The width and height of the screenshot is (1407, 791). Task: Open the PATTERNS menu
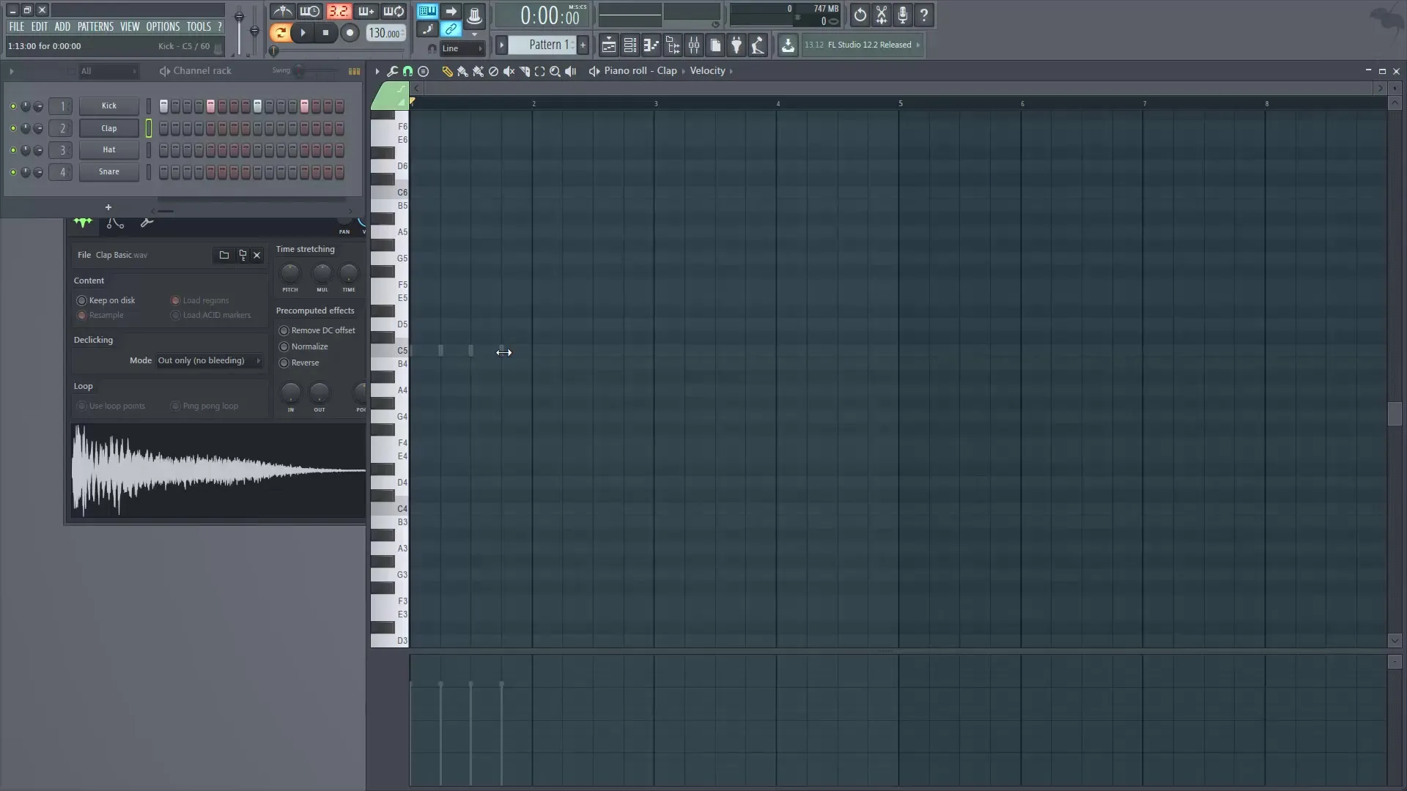[x=95, y=26]
